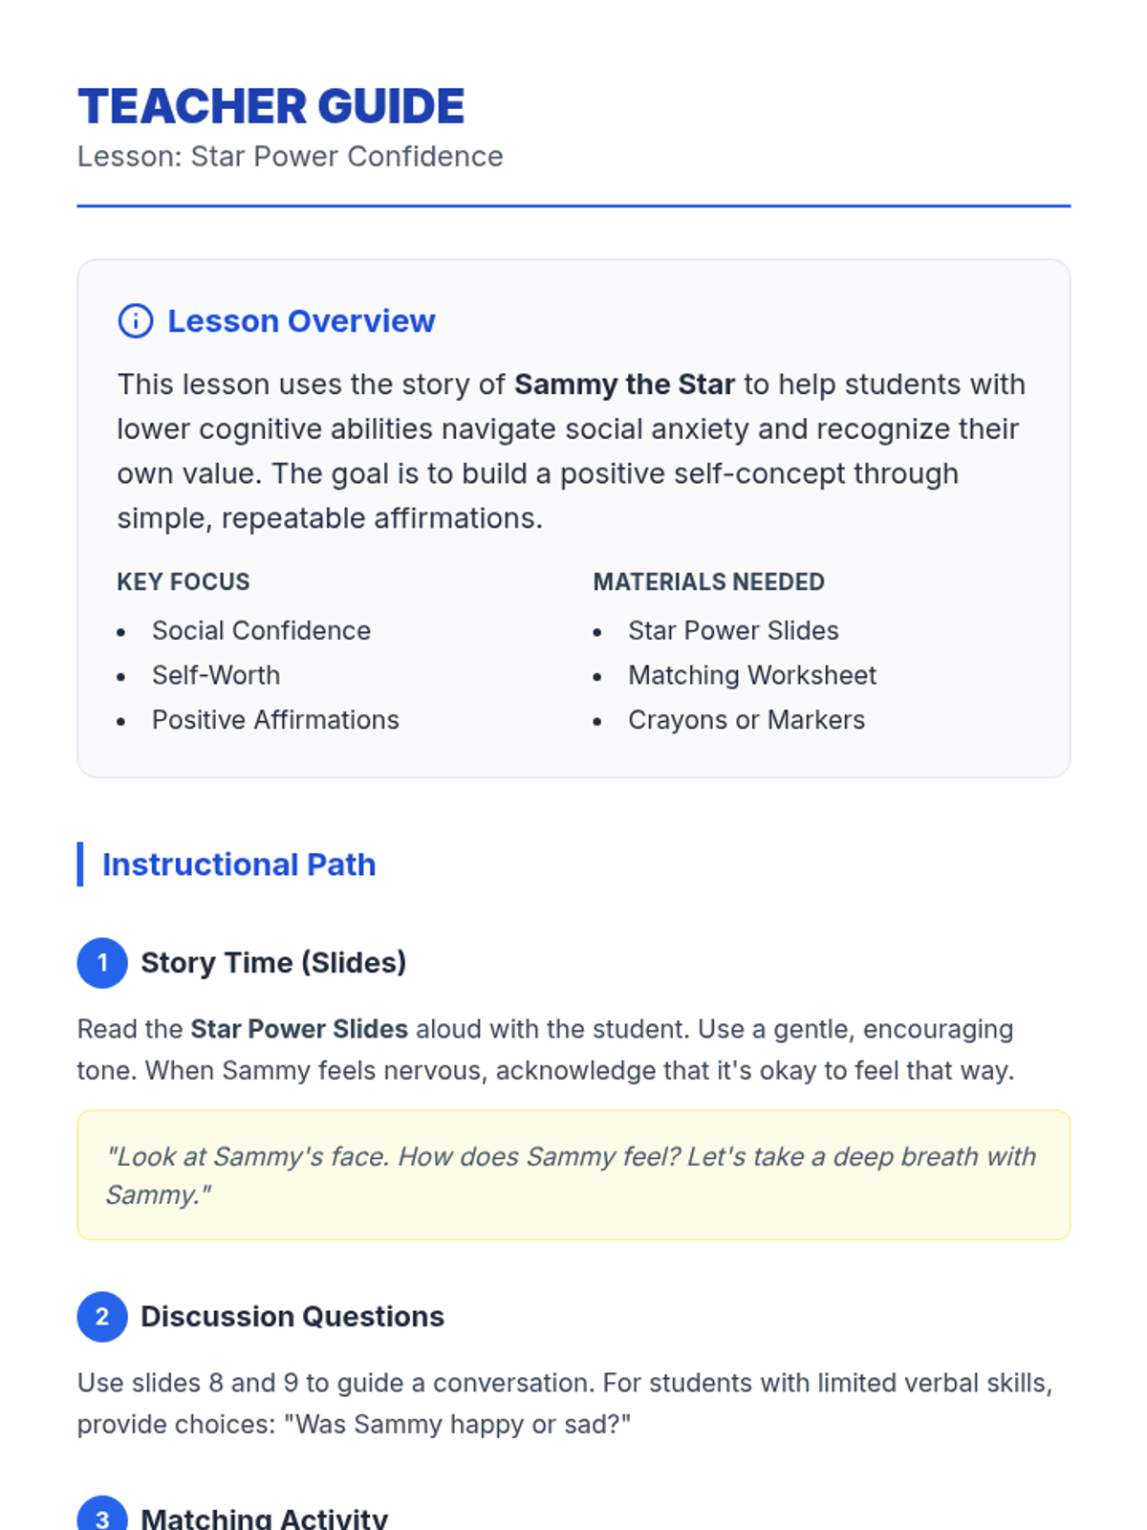Click the step 2 number circle

(x=102, y=1317)
